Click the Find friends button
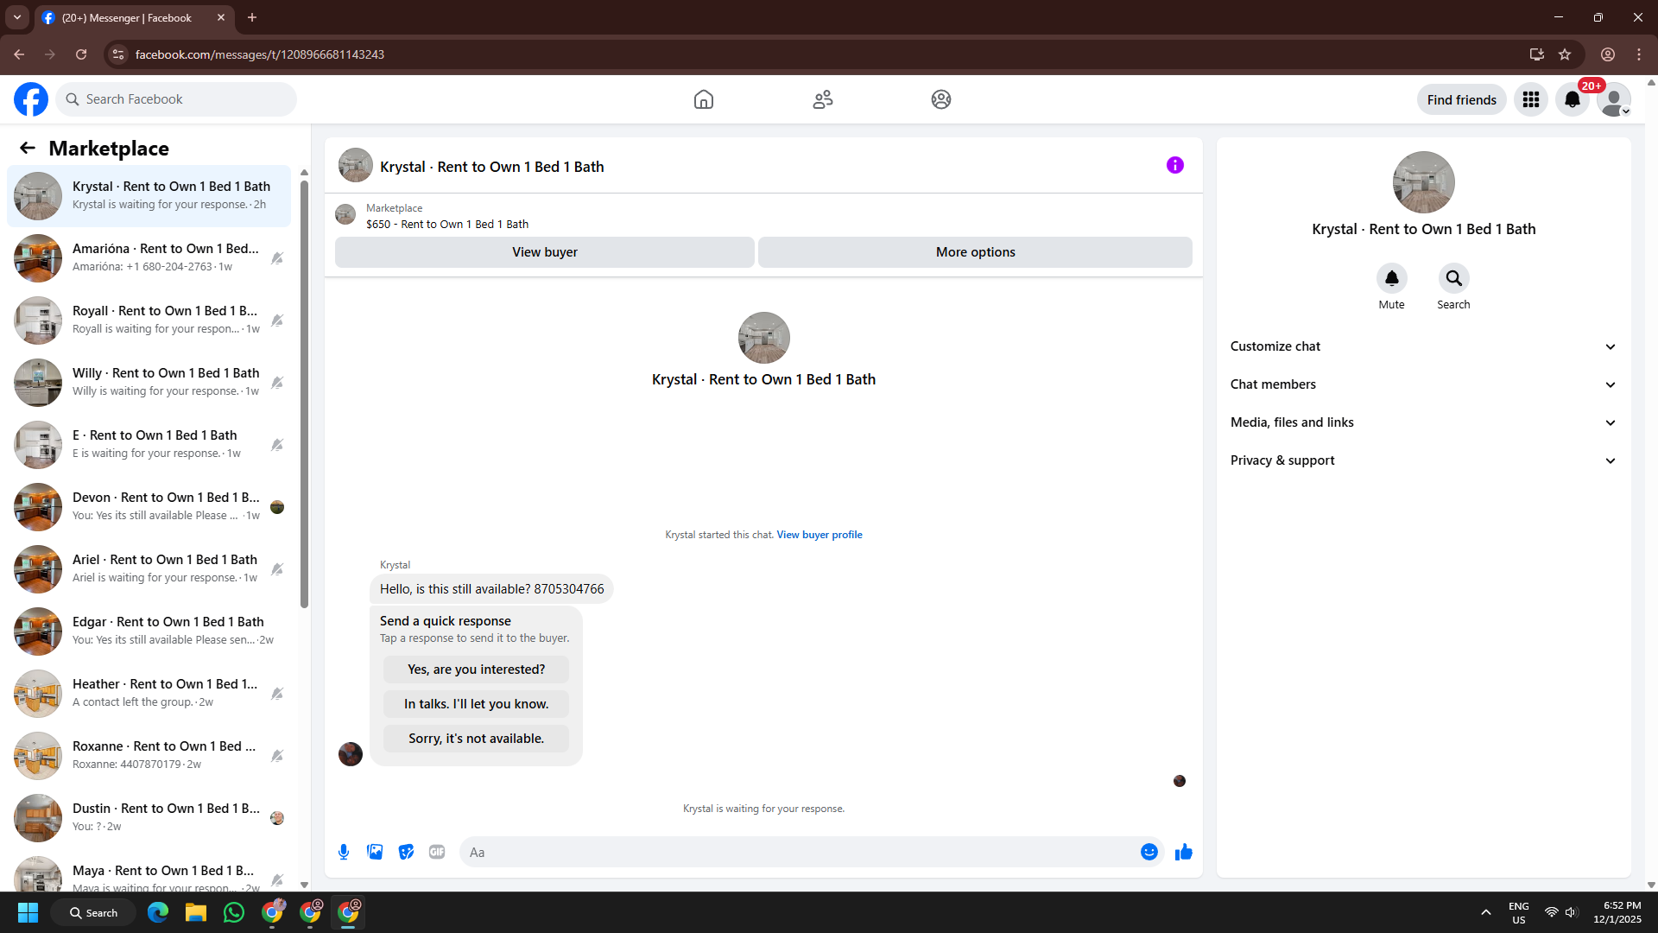The height and width of the screenshot is (933, 1658). tap(1462, 99)
